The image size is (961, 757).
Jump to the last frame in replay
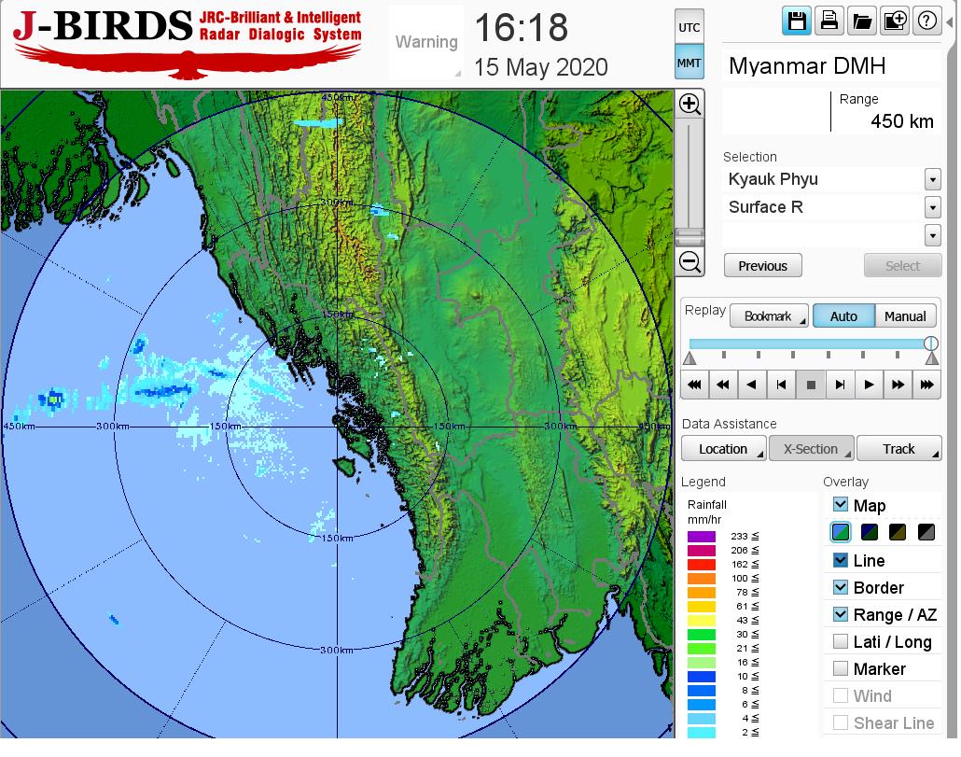[x=926, y=385]
